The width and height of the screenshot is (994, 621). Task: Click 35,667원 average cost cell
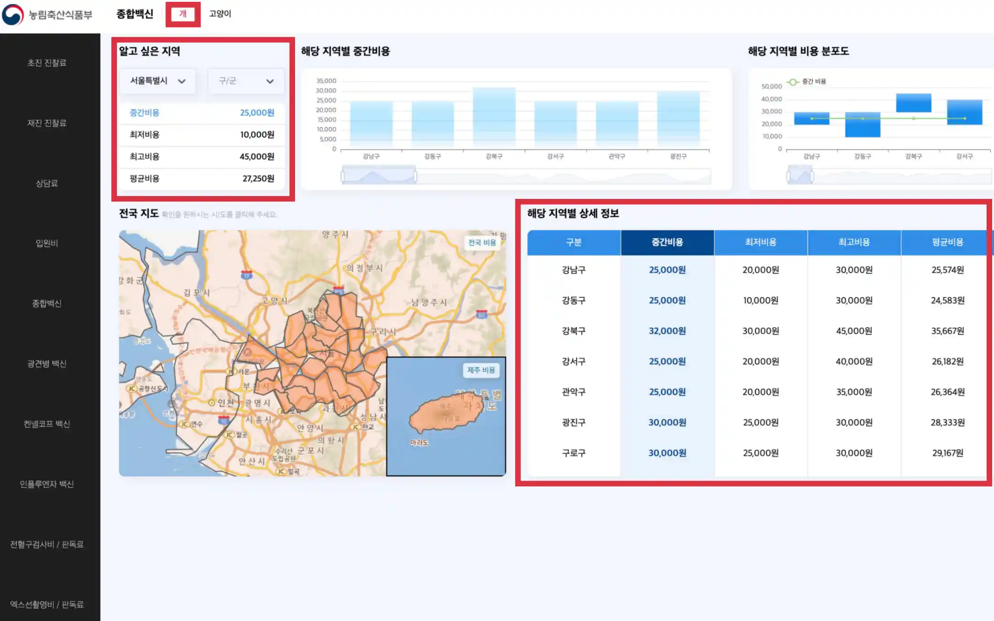947,331
